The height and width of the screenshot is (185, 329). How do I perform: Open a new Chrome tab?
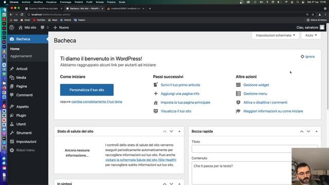click(150, 9)
